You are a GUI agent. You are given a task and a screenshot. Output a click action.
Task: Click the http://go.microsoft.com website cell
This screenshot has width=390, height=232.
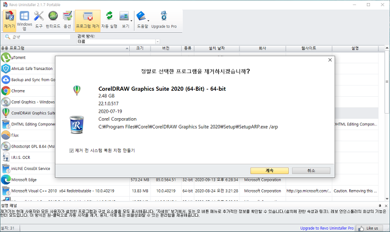pyautogui.click(x=309, y=191)
